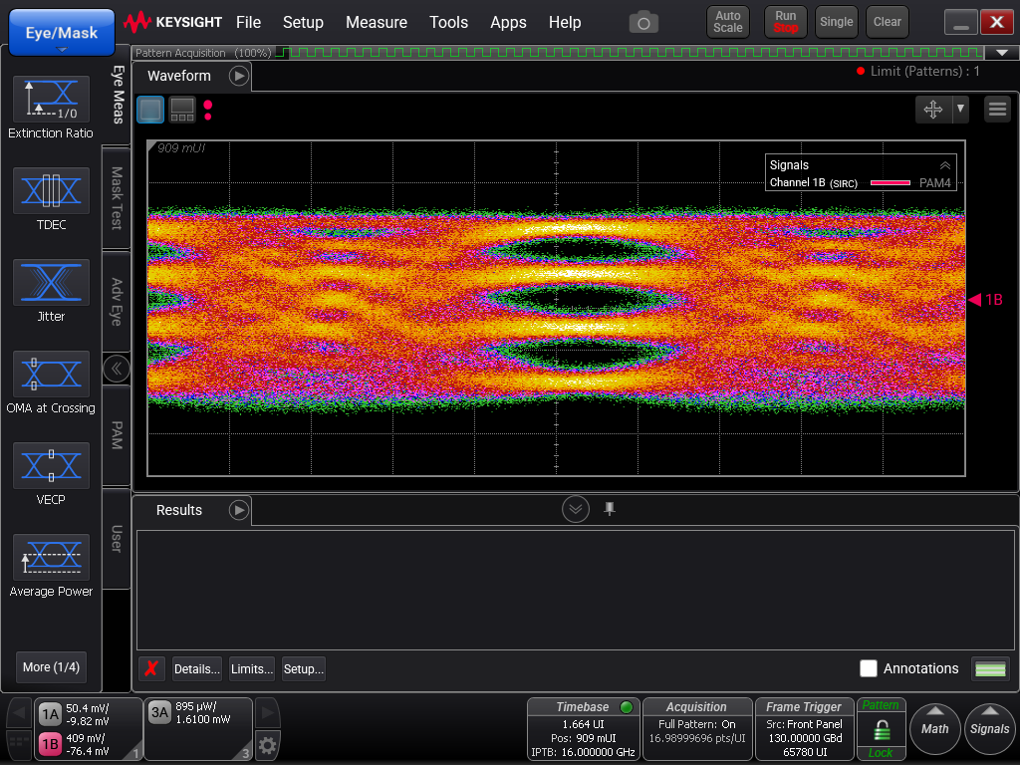Viewport: 1020px width, 765px height.
Task: Collapse the Results panel with chevron
Action: tap(576, 509)
